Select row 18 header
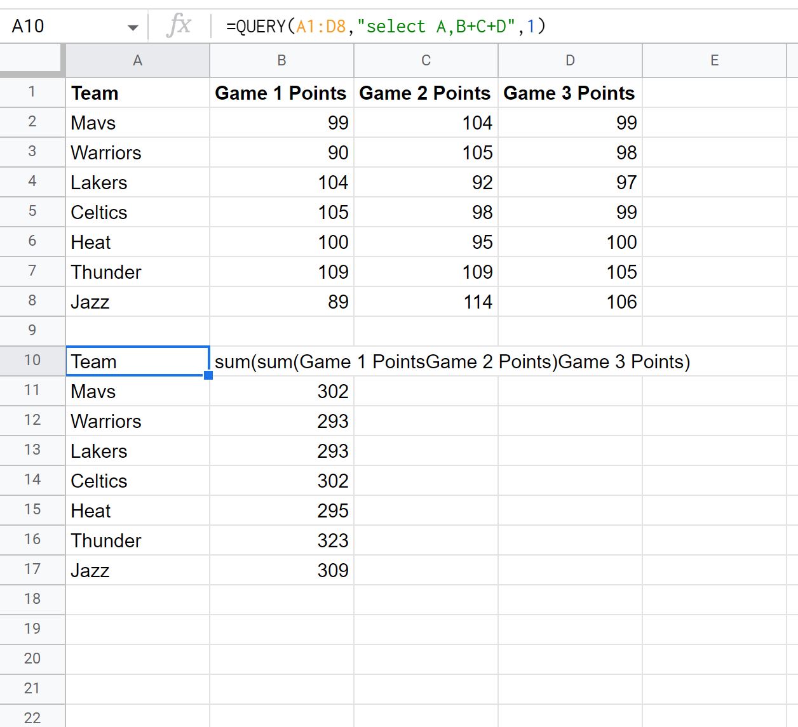 [x=32, y=599]
